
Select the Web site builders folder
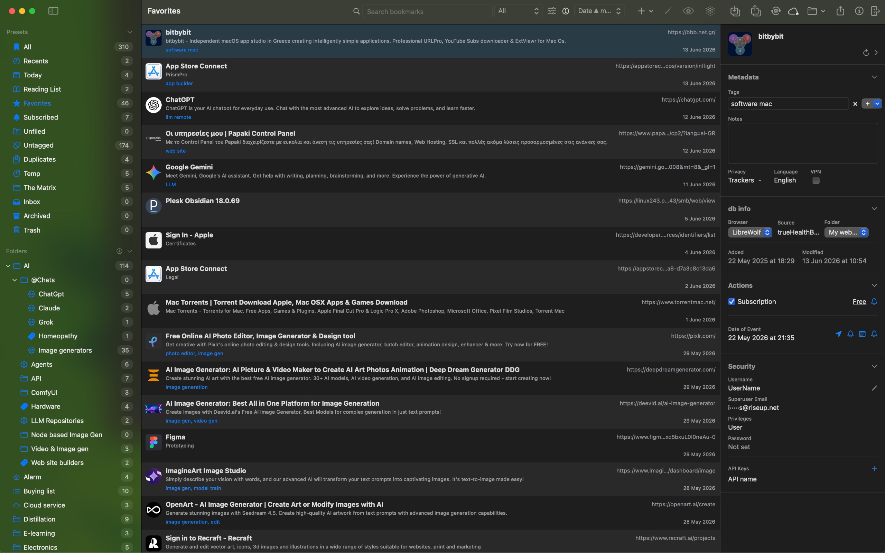(x=71, y=463)
